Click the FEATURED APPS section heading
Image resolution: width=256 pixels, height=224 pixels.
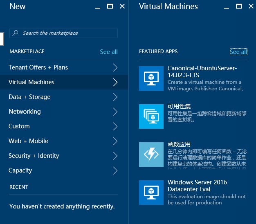click(x=158, y=52)
